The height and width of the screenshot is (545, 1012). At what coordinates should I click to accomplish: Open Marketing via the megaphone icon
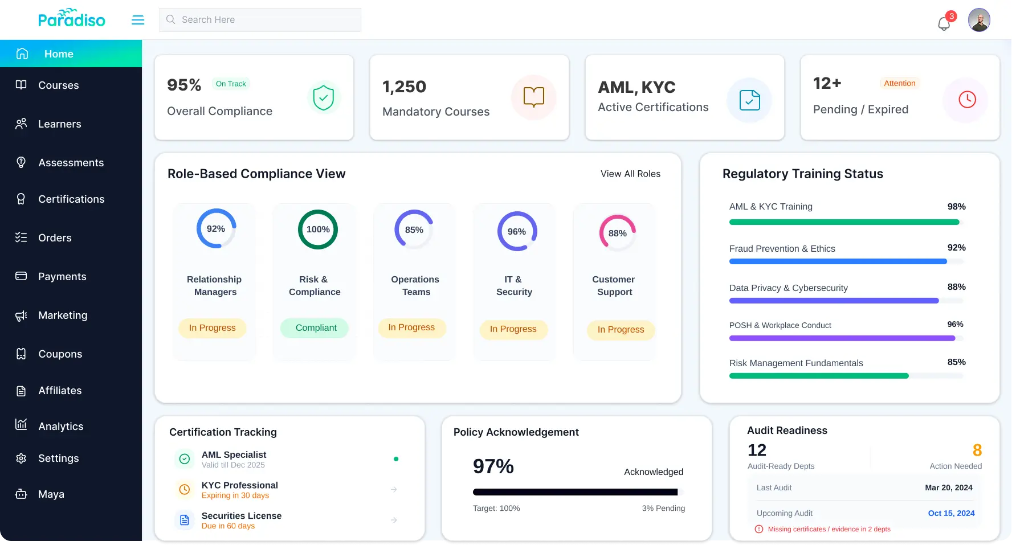click(x=21, y=315)
